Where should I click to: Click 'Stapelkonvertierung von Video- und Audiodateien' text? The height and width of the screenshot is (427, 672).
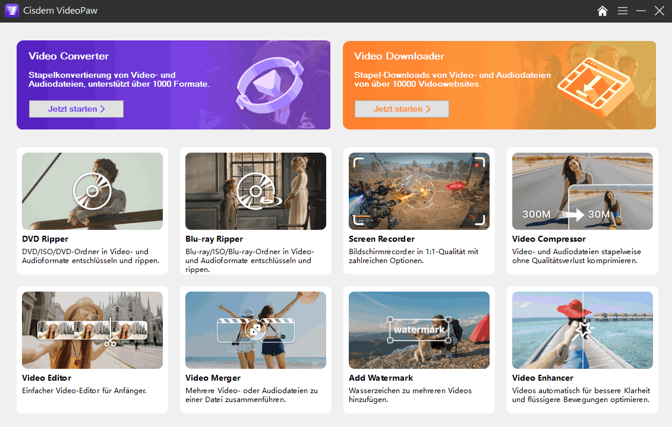click(x=119, y=79)
